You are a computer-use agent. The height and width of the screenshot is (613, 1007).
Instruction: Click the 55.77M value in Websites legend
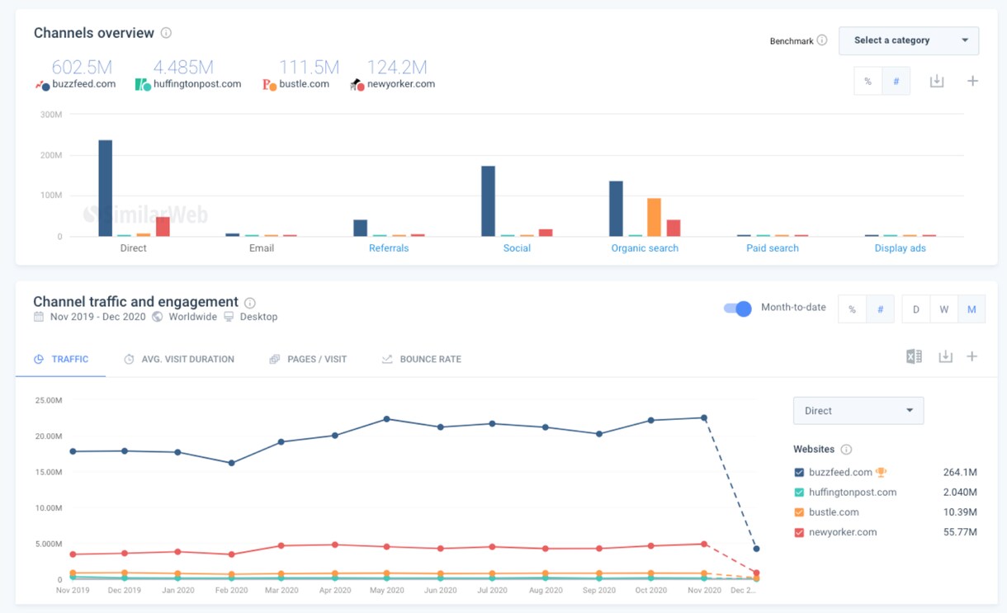point(960,532)
